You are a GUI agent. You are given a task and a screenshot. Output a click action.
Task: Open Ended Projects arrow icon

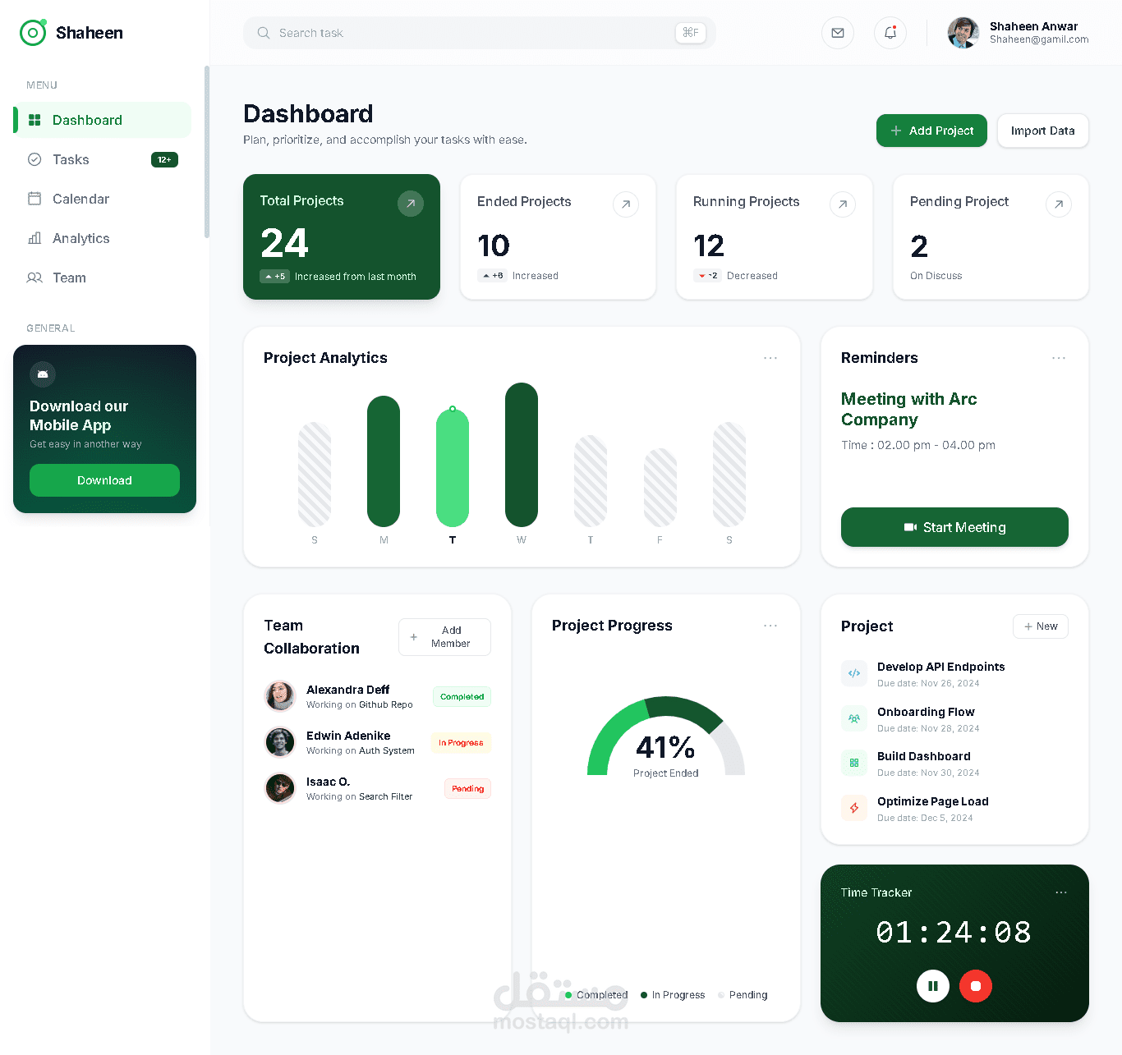click(626, 204)
